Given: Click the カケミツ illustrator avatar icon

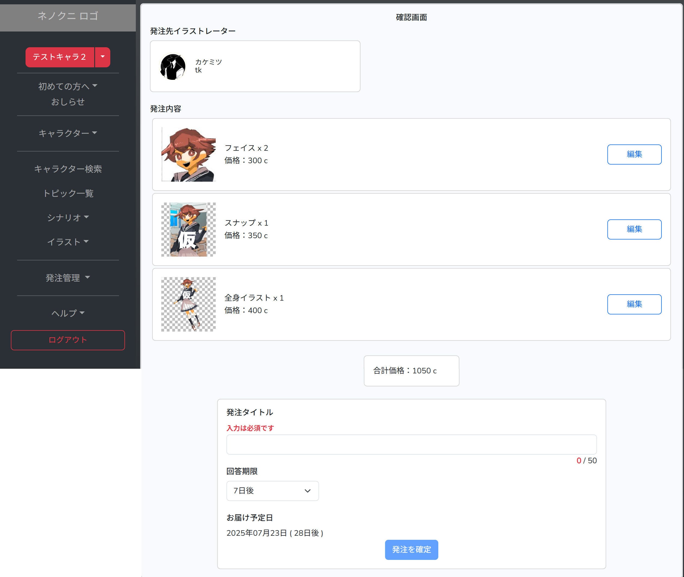Looking at the screenshot, I should (x=173, y=67).
